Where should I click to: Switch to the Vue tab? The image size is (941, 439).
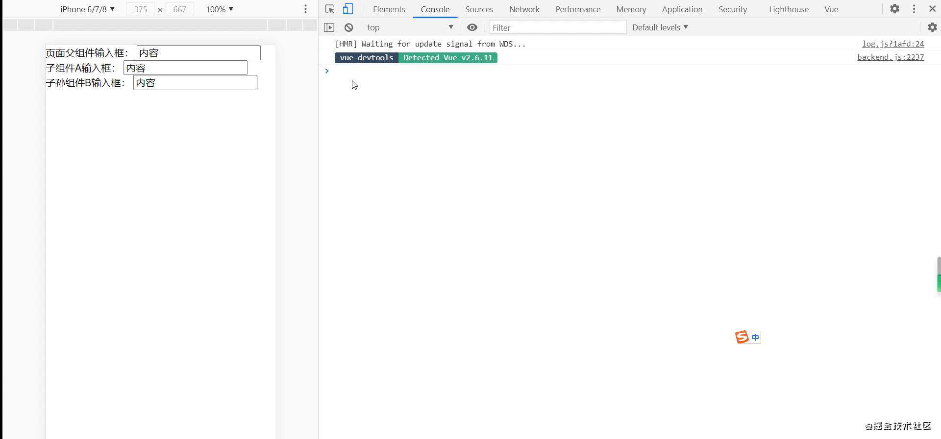tap(831, 9)
